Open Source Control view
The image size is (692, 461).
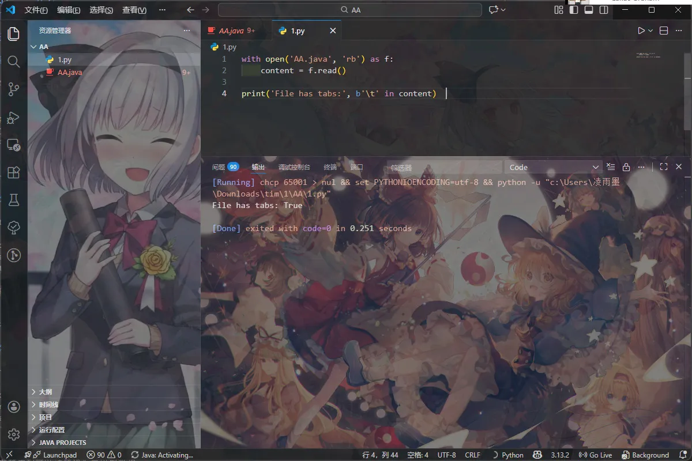point(13,89)
